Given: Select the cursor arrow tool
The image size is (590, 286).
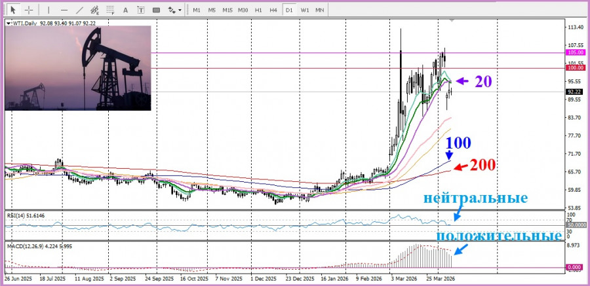Looking at the screenshot, I should pos(12,10).
